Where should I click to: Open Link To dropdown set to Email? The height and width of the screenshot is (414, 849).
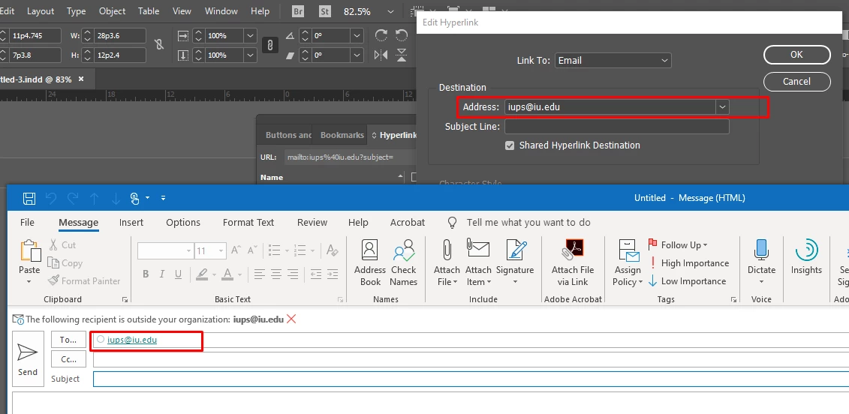coord(613,61)
